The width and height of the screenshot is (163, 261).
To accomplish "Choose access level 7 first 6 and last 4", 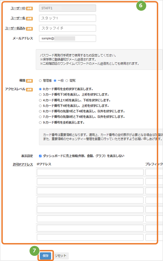I will (40, 117).
